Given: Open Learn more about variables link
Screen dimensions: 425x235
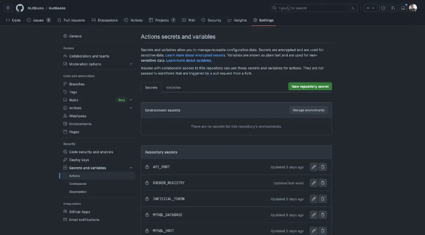Looking at the screenshot, I should pos(189,60).
